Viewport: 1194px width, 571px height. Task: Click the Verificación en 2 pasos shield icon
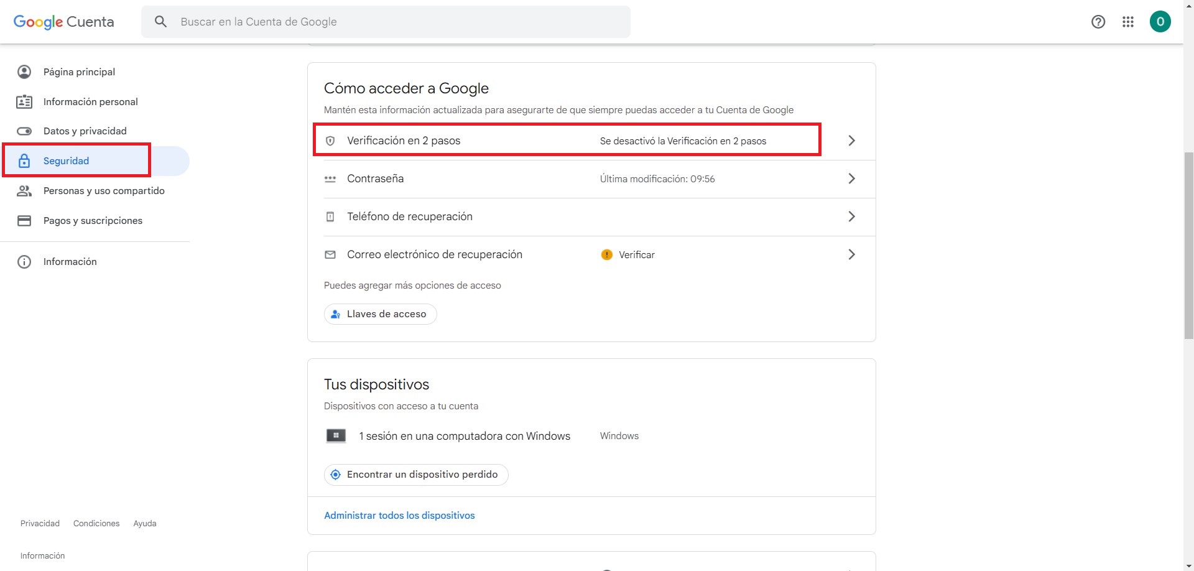point(330,141)
